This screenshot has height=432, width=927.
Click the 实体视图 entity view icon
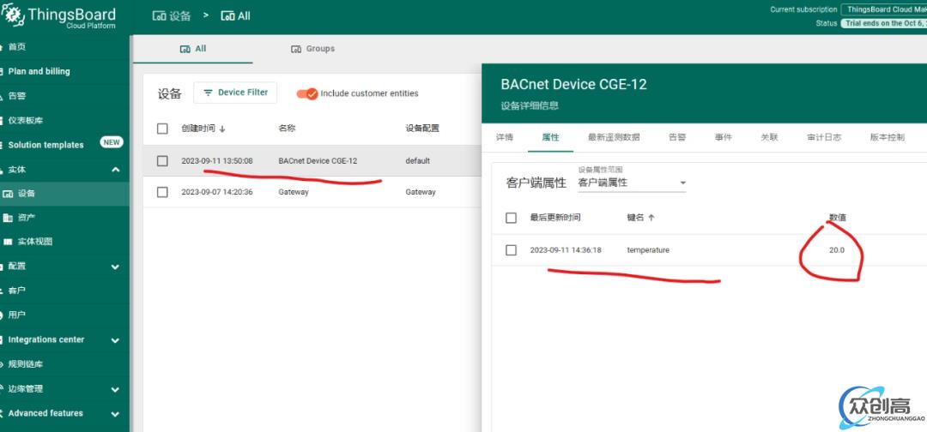[8, 242]
